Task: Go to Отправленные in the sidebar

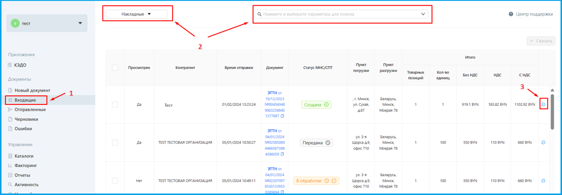Action: click(x=30, y=110)
